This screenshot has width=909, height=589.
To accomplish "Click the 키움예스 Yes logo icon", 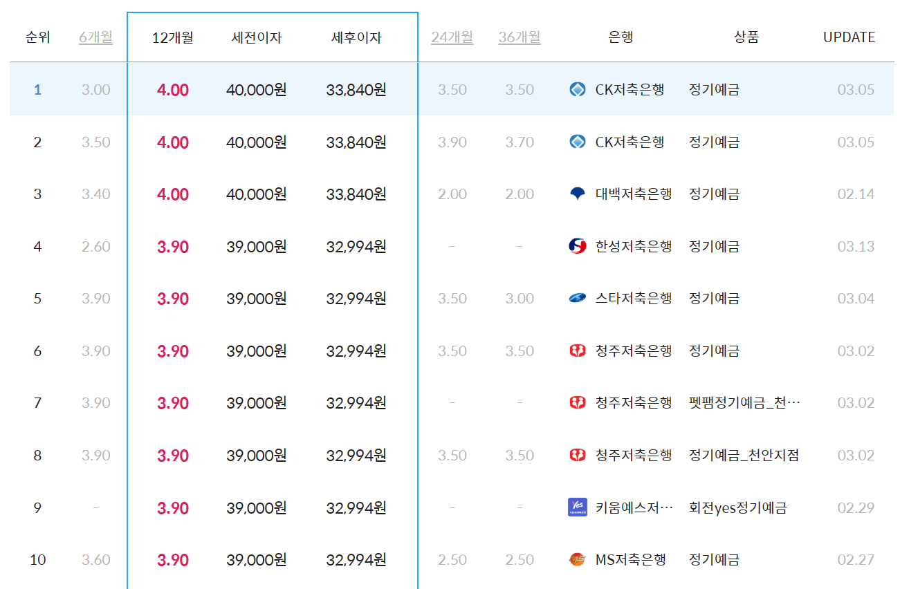I will (577, 507).
